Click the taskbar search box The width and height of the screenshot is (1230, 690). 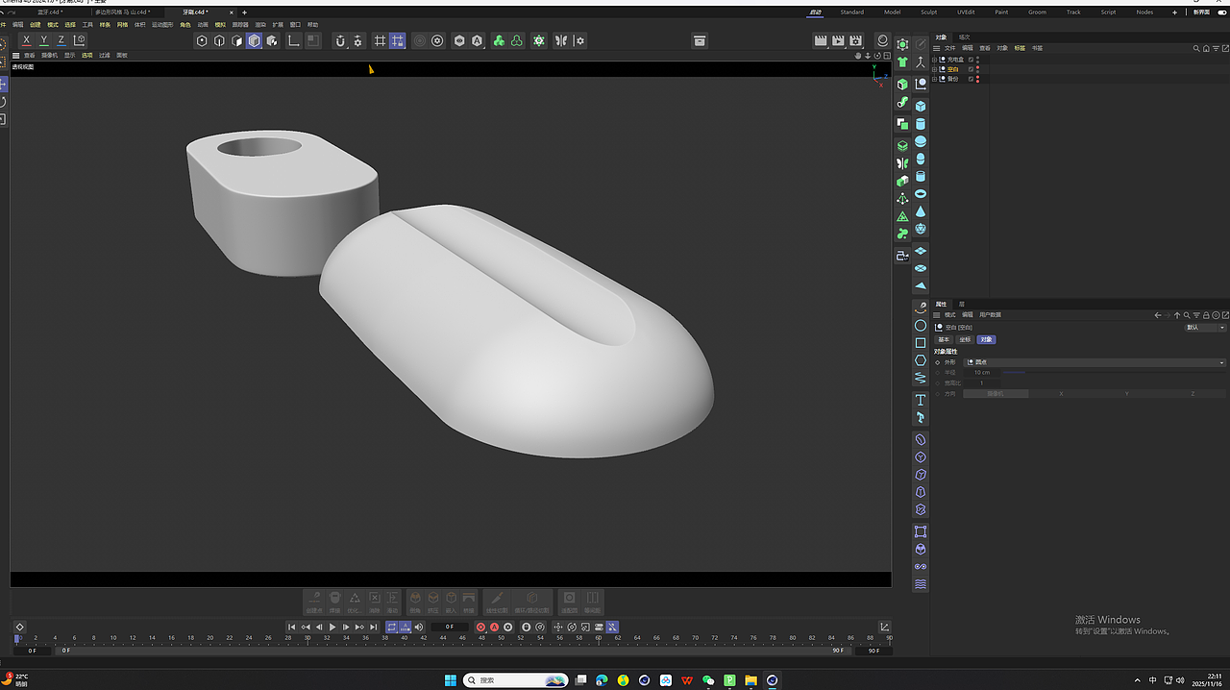click(515, 680)
